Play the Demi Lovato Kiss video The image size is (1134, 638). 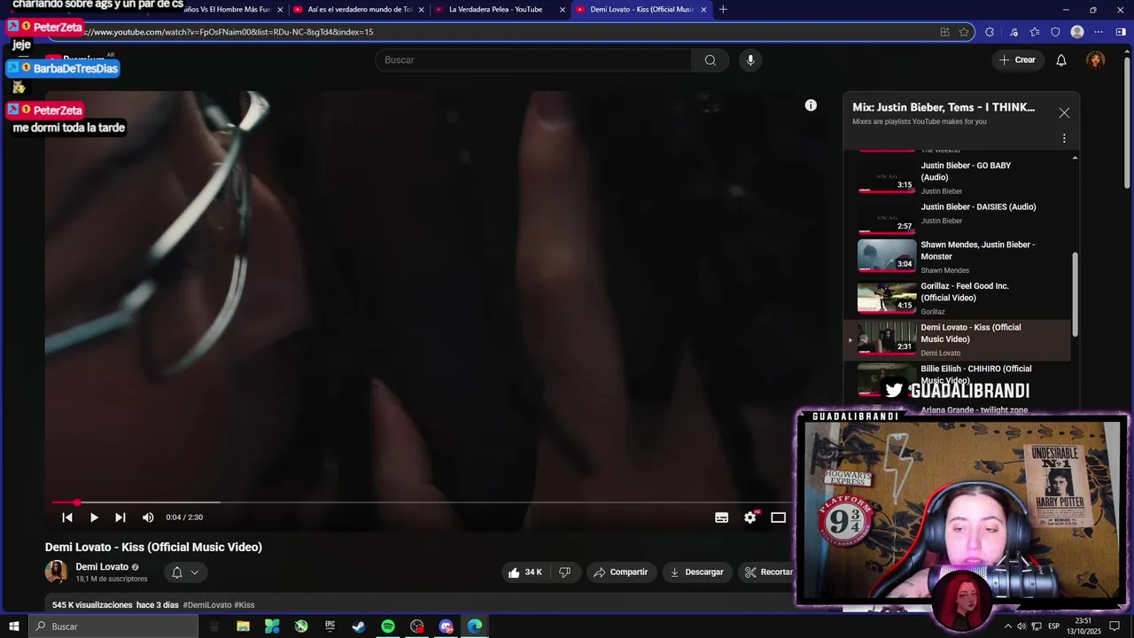[94, 517]
